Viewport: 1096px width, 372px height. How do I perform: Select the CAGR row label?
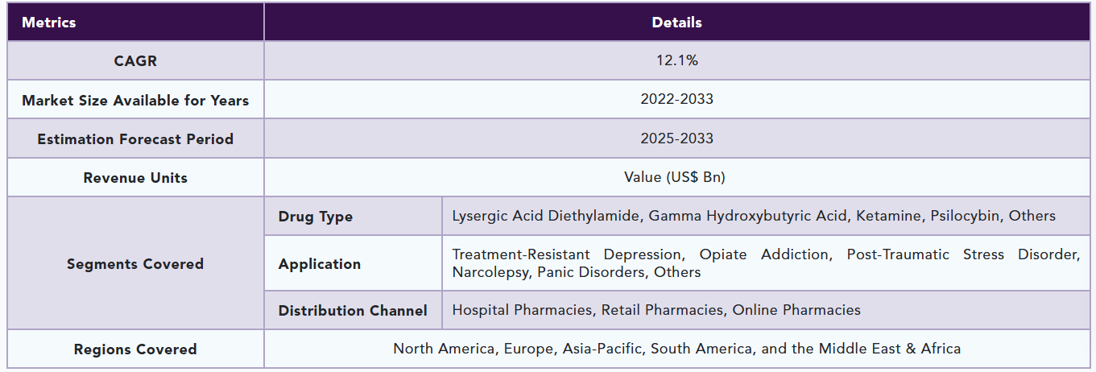[135, 60]
